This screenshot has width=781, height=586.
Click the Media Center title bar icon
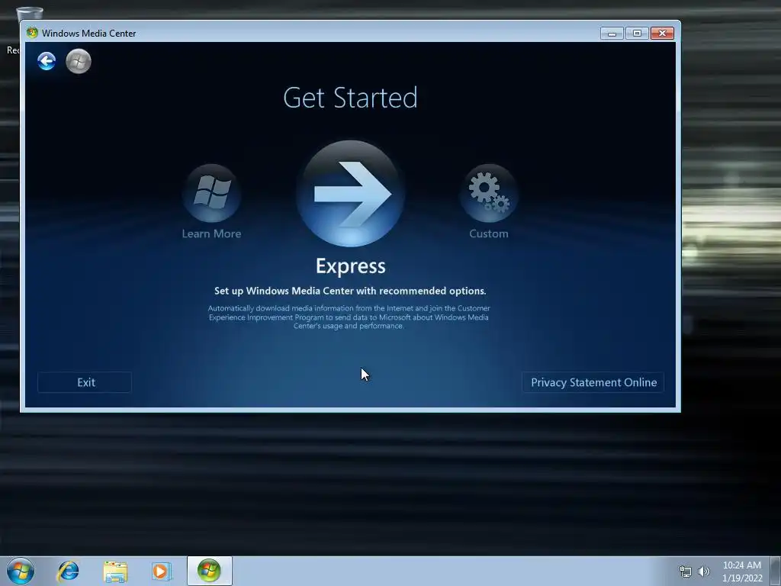[32, 33]
